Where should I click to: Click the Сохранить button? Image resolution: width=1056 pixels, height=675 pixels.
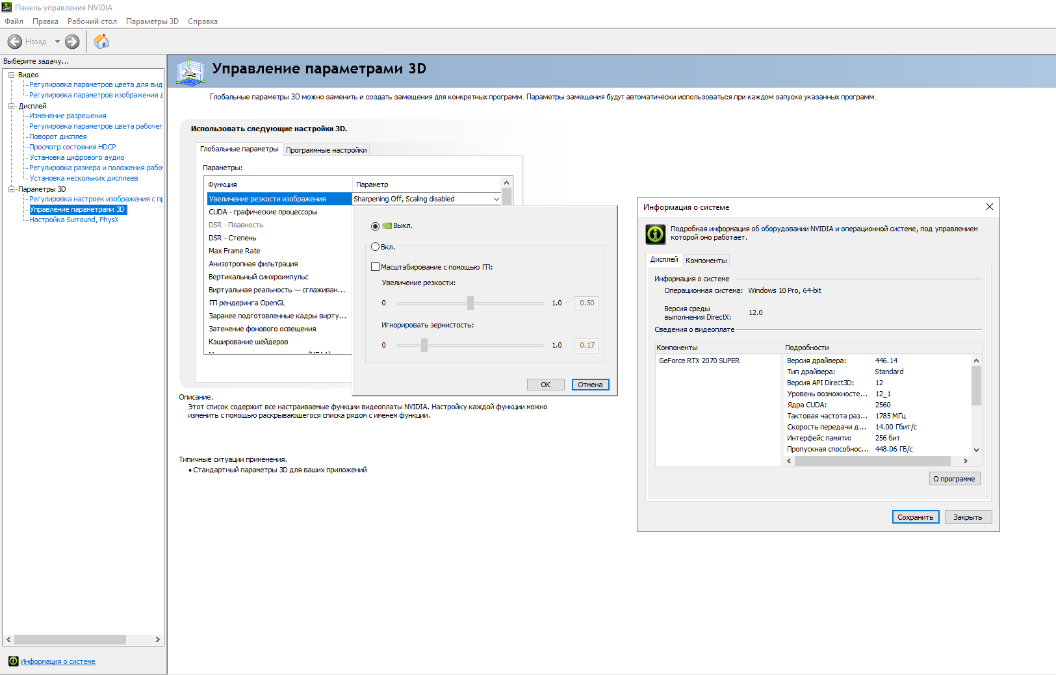click(x=916, y=517)
